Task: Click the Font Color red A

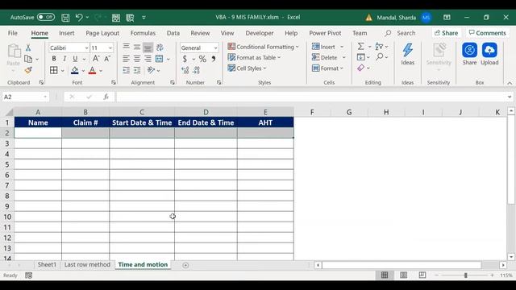Action: click(x=92, y=70)
